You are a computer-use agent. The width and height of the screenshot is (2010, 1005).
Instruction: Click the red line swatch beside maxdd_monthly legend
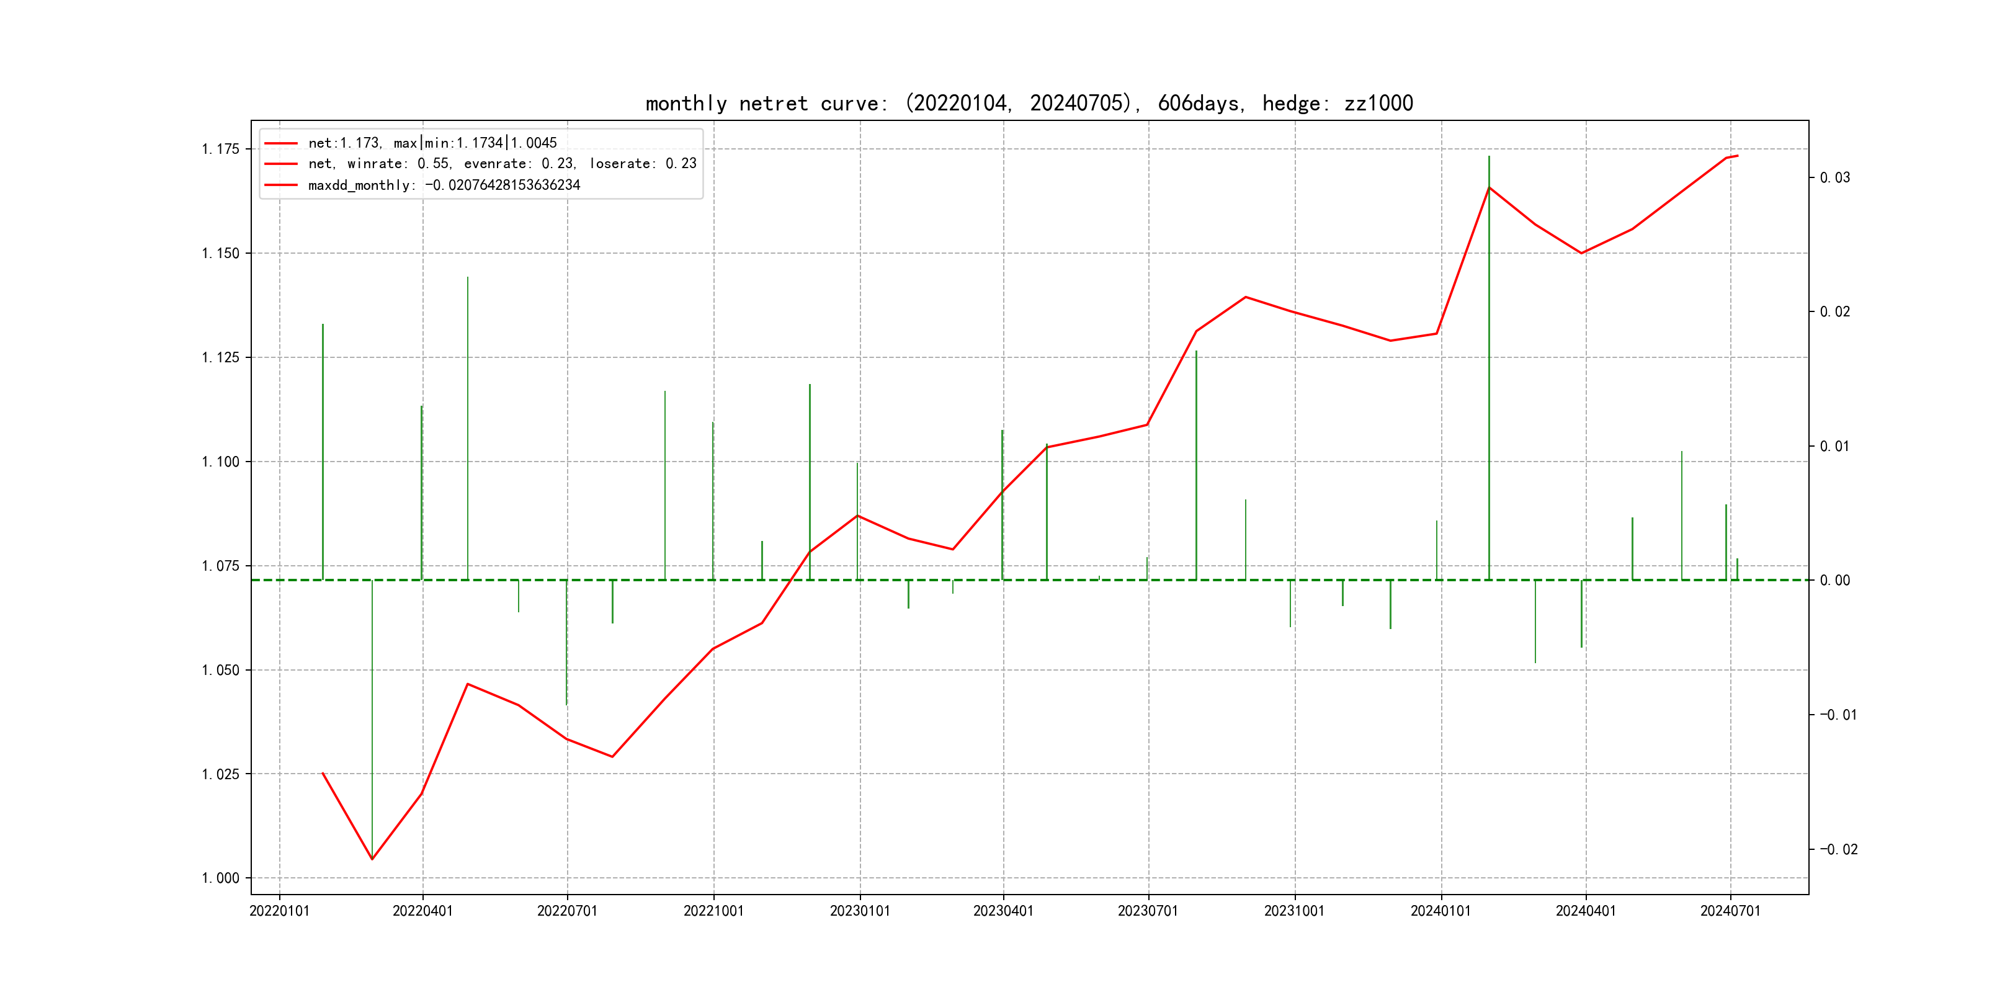click(281, 185)
